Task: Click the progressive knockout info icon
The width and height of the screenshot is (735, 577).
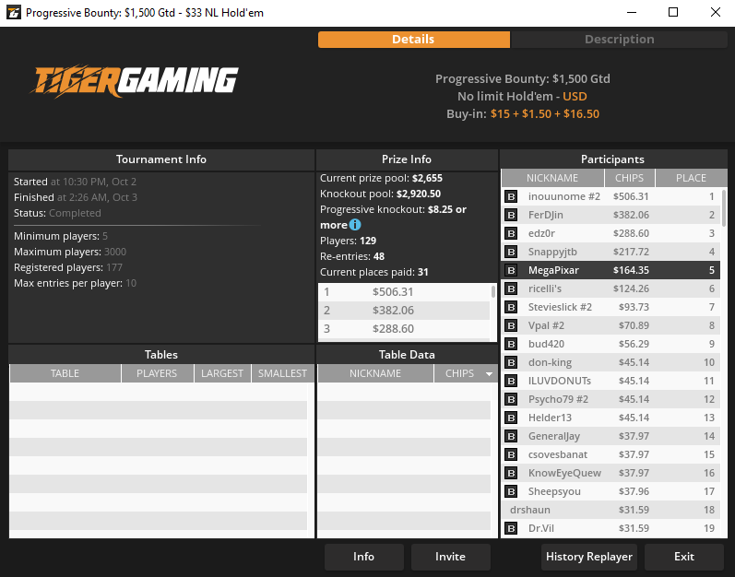Action: click(355, 225)
